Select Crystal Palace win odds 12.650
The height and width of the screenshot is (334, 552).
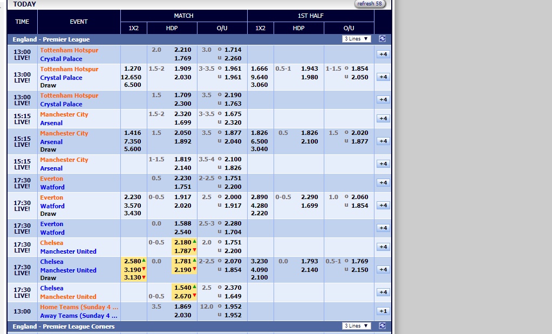point(131,77)
